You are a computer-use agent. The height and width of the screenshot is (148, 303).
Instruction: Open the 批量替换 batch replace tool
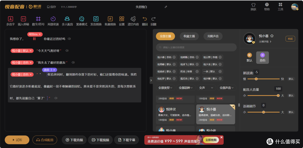(110, 21)
